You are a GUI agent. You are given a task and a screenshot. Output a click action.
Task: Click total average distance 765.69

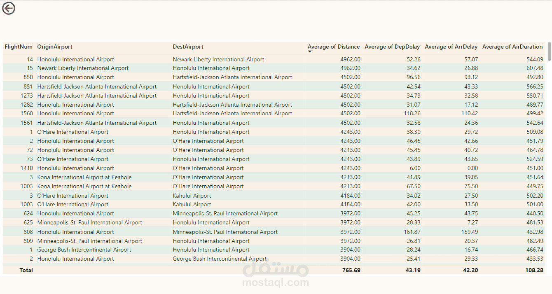[x=351, y=270]
